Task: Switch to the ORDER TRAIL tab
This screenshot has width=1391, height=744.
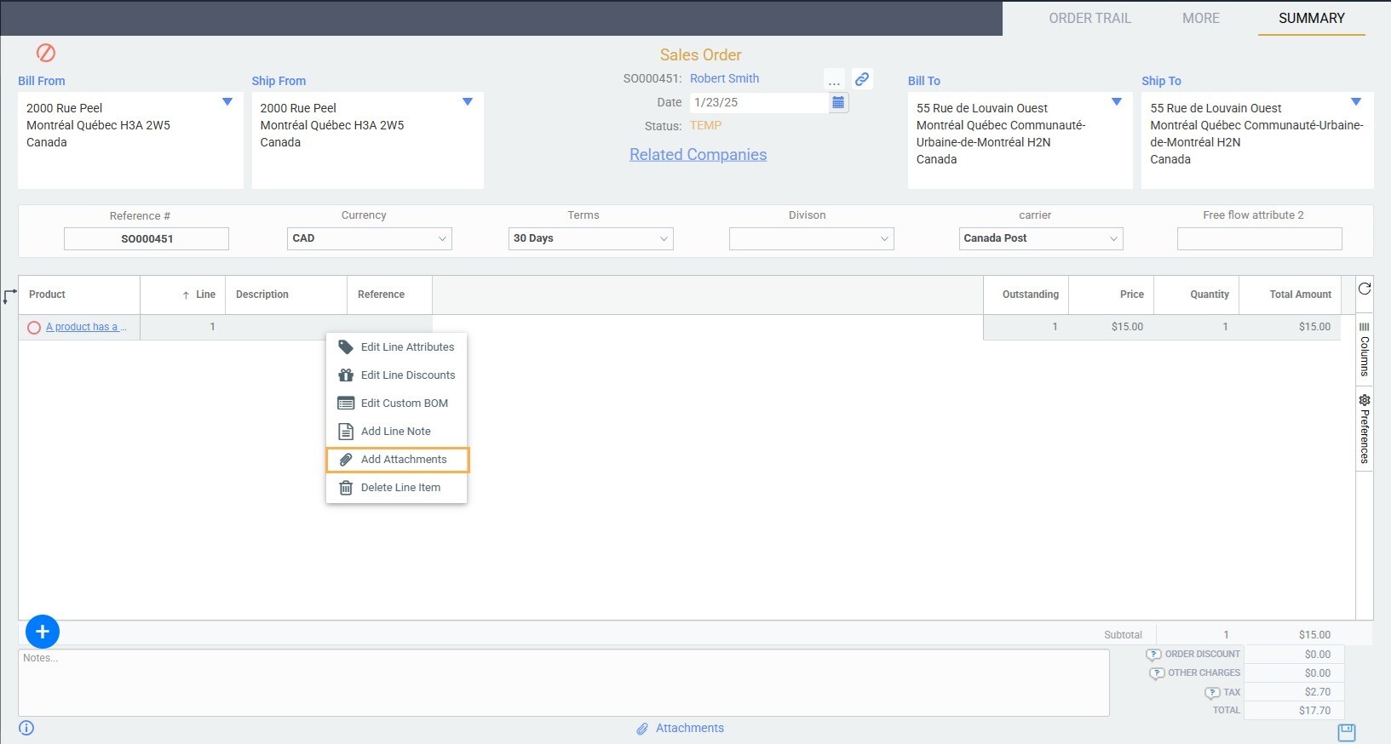Action: click(1089, 18)
